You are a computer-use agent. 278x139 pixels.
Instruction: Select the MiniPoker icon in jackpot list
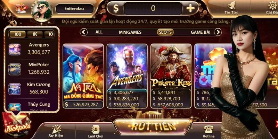coord(15,69)
